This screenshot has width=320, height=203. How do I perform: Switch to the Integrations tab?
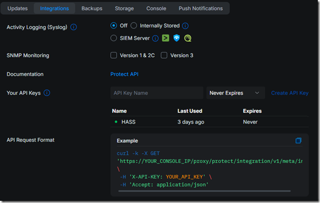(54, 8)
